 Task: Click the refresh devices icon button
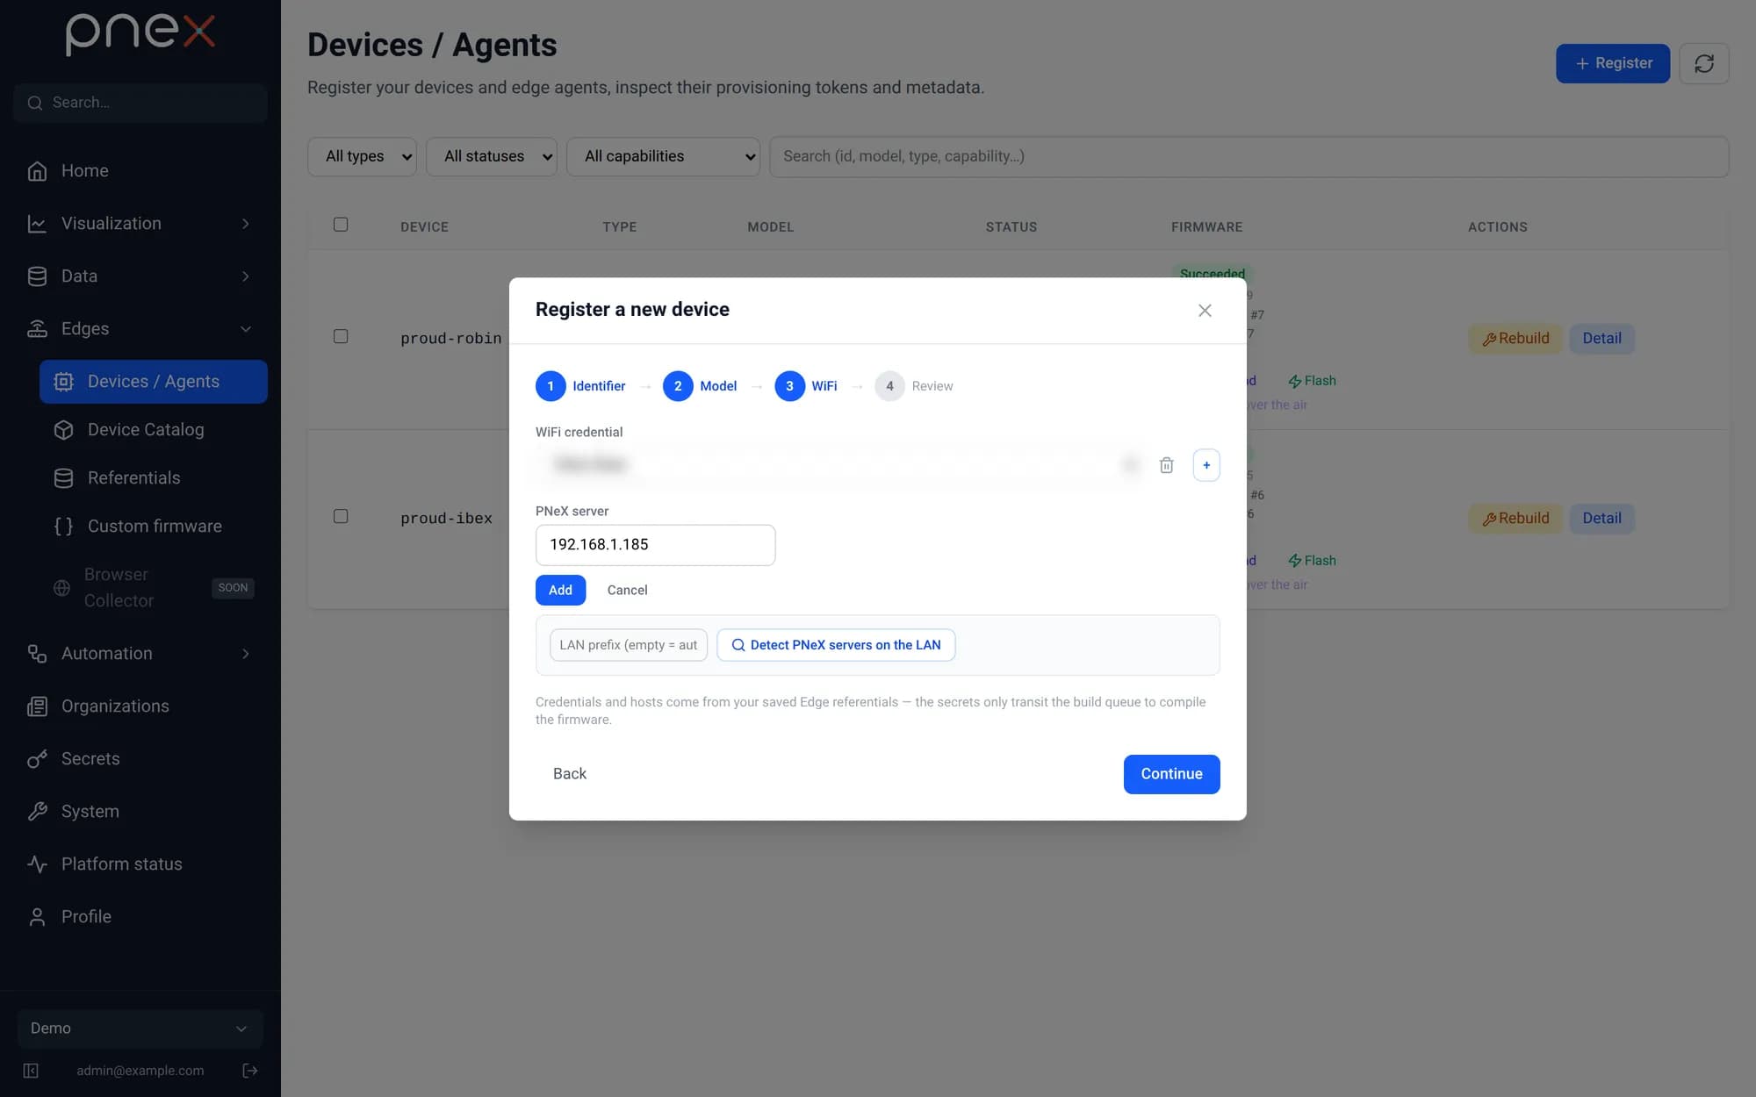click(1704, 63)
